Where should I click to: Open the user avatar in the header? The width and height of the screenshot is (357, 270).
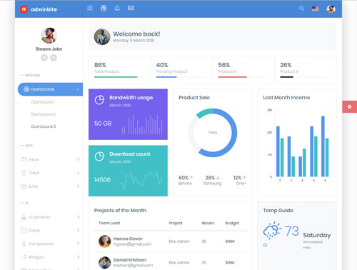(x=331, y=9)
